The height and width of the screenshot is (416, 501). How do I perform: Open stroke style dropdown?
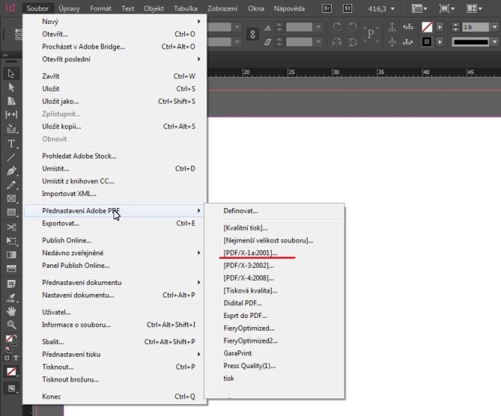(495, 42)
